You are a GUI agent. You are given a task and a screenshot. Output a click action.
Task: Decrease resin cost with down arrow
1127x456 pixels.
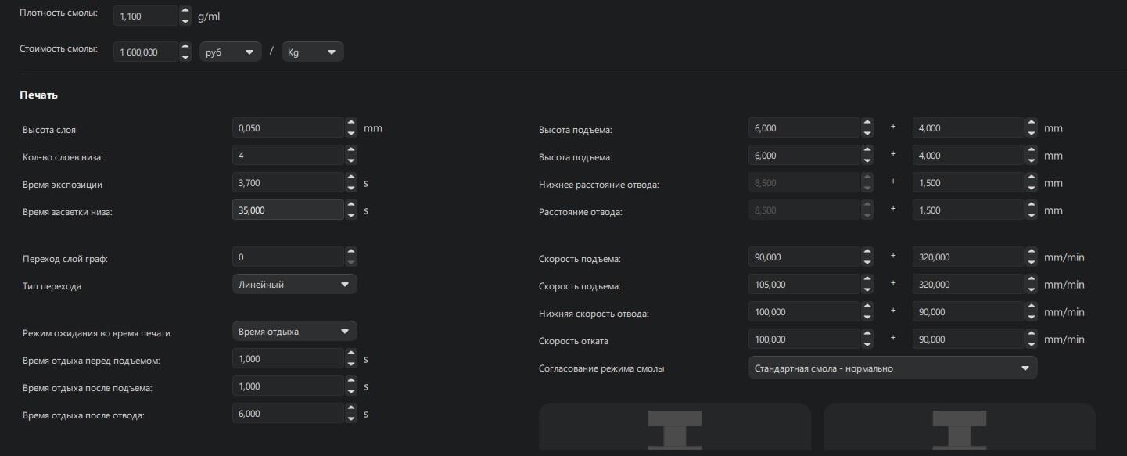(185, 57)
